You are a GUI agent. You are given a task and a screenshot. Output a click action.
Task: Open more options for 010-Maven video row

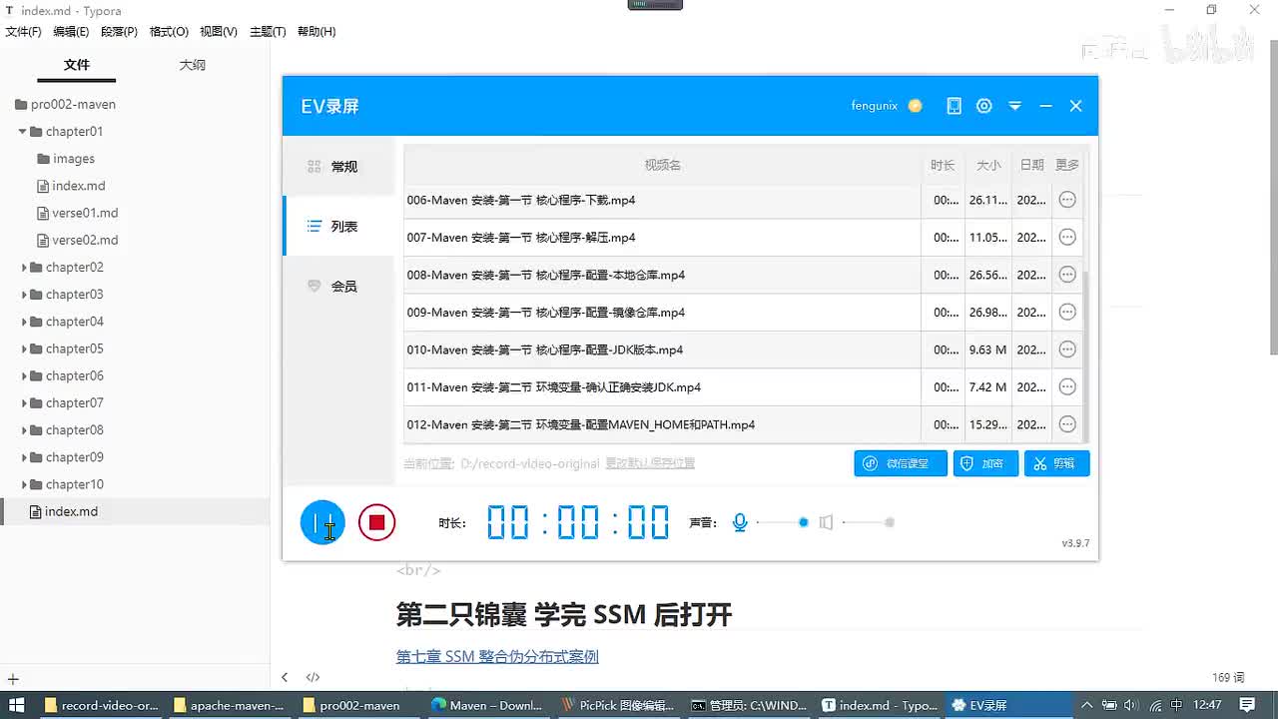[x=1067, y=350]
